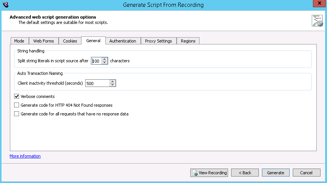Click the app icon in title bar
Screen dimensions: 327x183
[6, 5]
